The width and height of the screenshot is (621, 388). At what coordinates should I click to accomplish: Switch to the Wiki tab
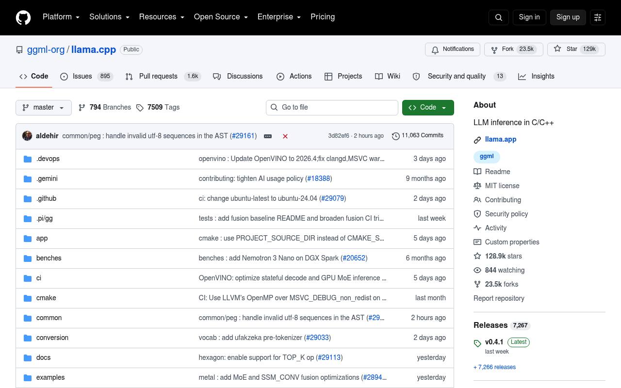click(388, 77)
